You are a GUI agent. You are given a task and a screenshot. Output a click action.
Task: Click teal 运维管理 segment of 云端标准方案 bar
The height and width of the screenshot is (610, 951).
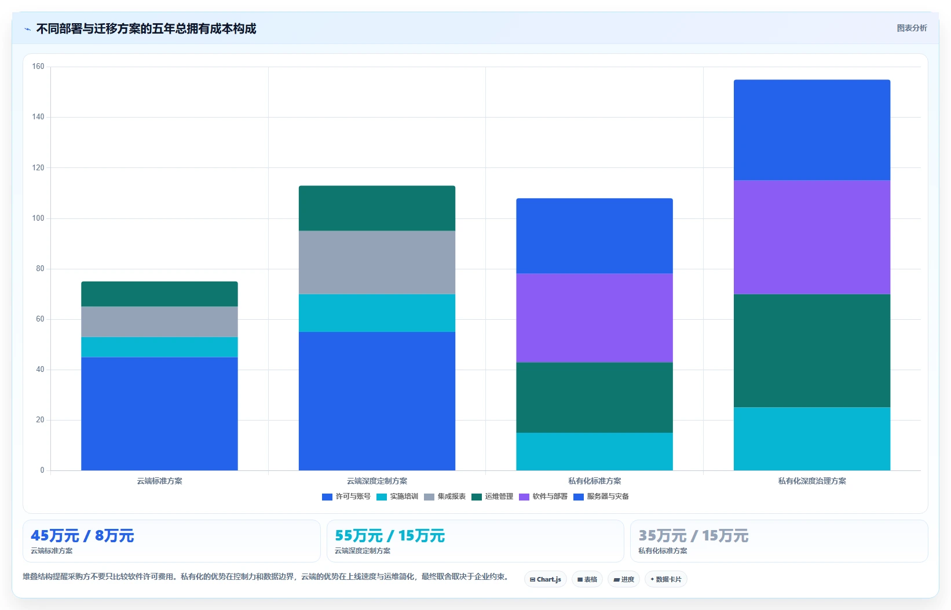pos(159,294)
